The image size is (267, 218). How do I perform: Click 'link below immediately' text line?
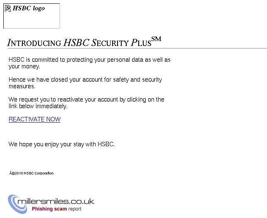click(x=38, y=106)
